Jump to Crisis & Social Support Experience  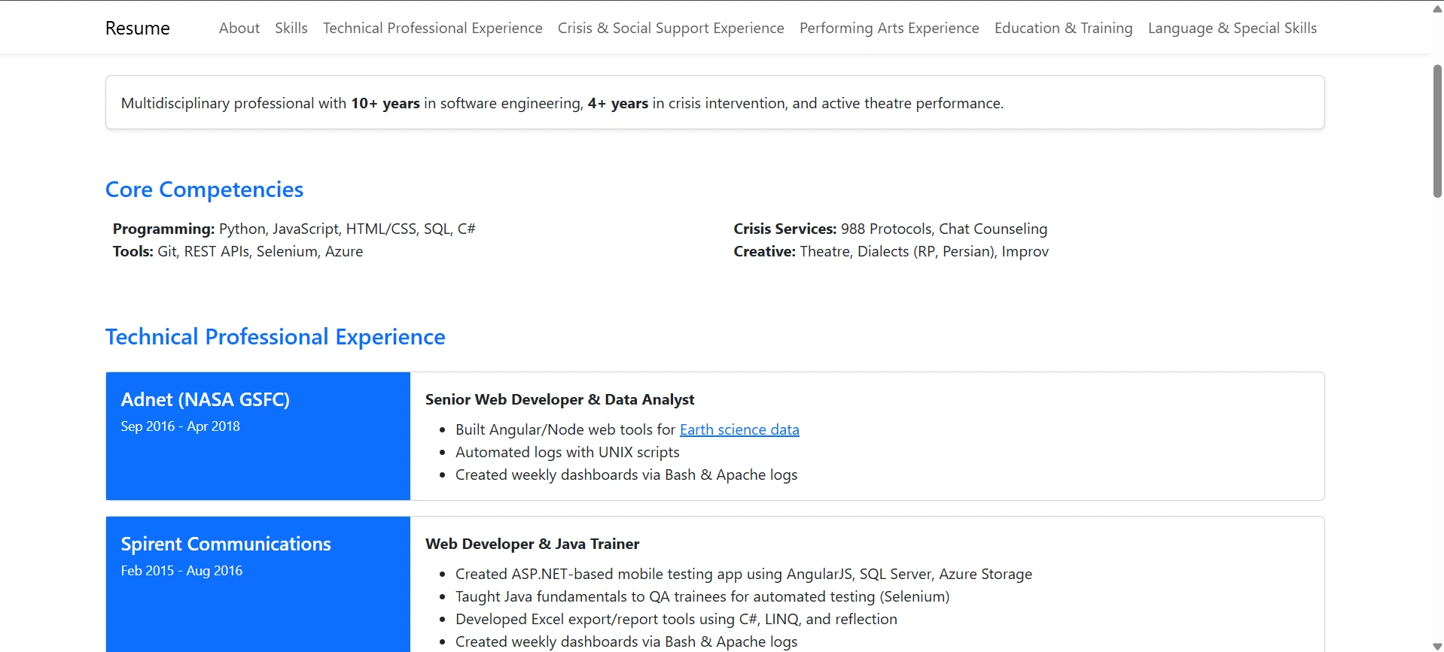(x=670, y=29)
